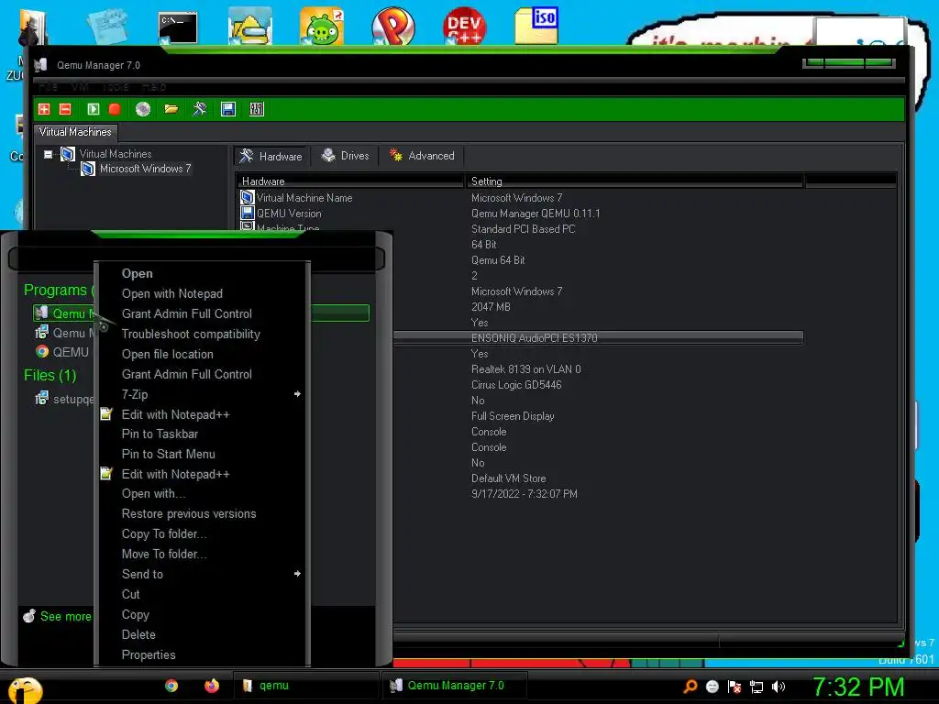Click the Hardware column header
Viewport: 939px width, 704px height.
coord(349,181)
